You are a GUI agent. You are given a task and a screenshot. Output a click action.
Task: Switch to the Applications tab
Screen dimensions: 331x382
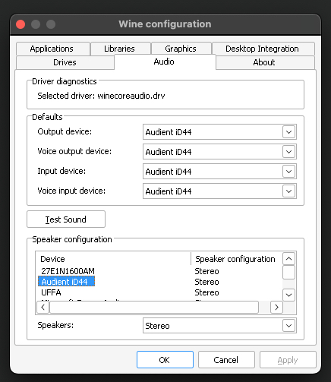(x=53, y=49)
